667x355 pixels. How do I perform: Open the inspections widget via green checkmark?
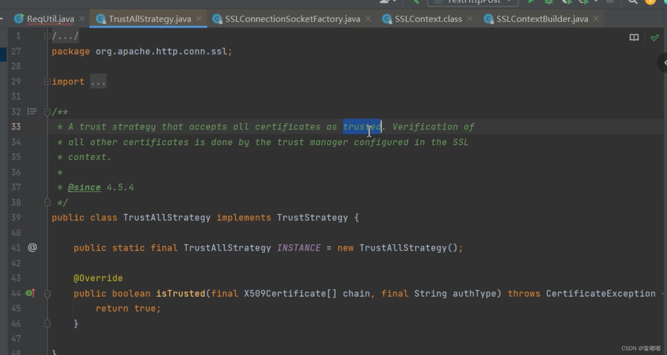click(x=655, y=37)
